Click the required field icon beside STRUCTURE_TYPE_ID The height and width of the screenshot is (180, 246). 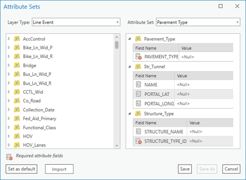(139, 141)
